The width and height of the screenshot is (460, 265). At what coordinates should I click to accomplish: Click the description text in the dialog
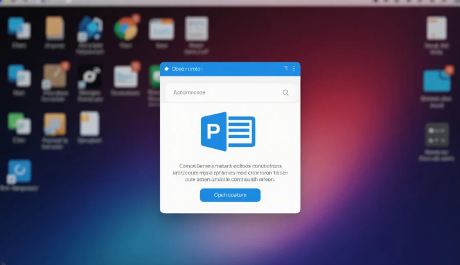point(230,173)
